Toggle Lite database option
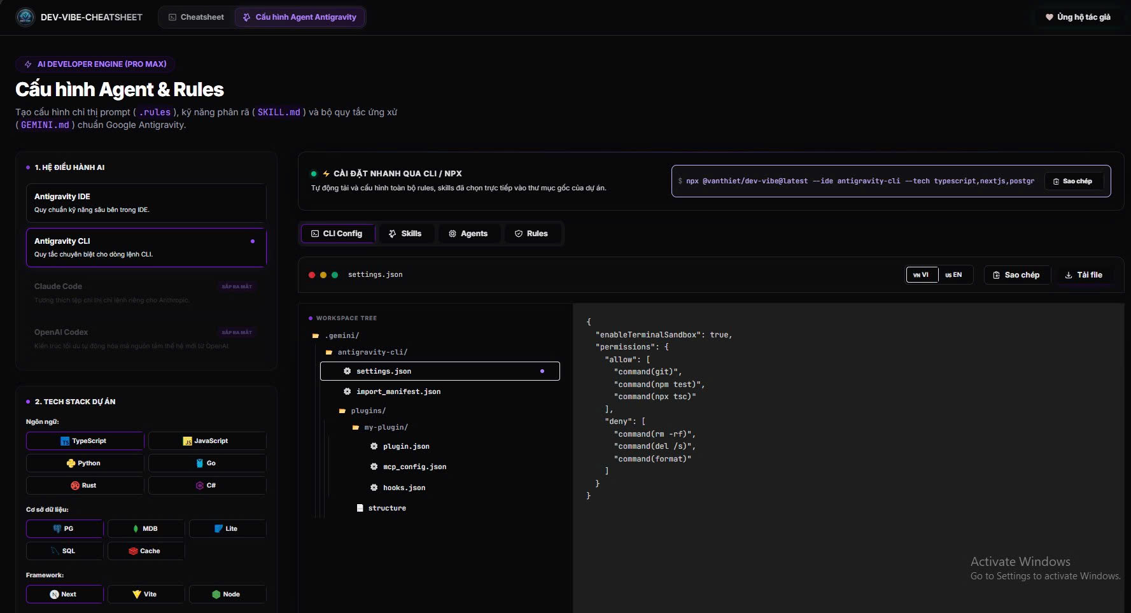 227,529
